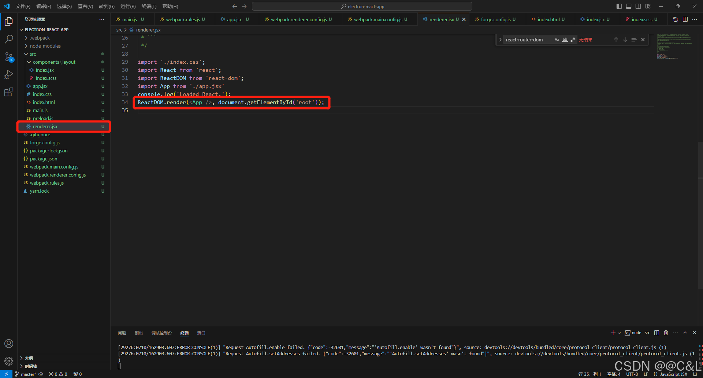Image resolution: width=703 pixels, height=378 pixels.
Task: Toggle regular expression in find widget
Action: click(573, 40)
